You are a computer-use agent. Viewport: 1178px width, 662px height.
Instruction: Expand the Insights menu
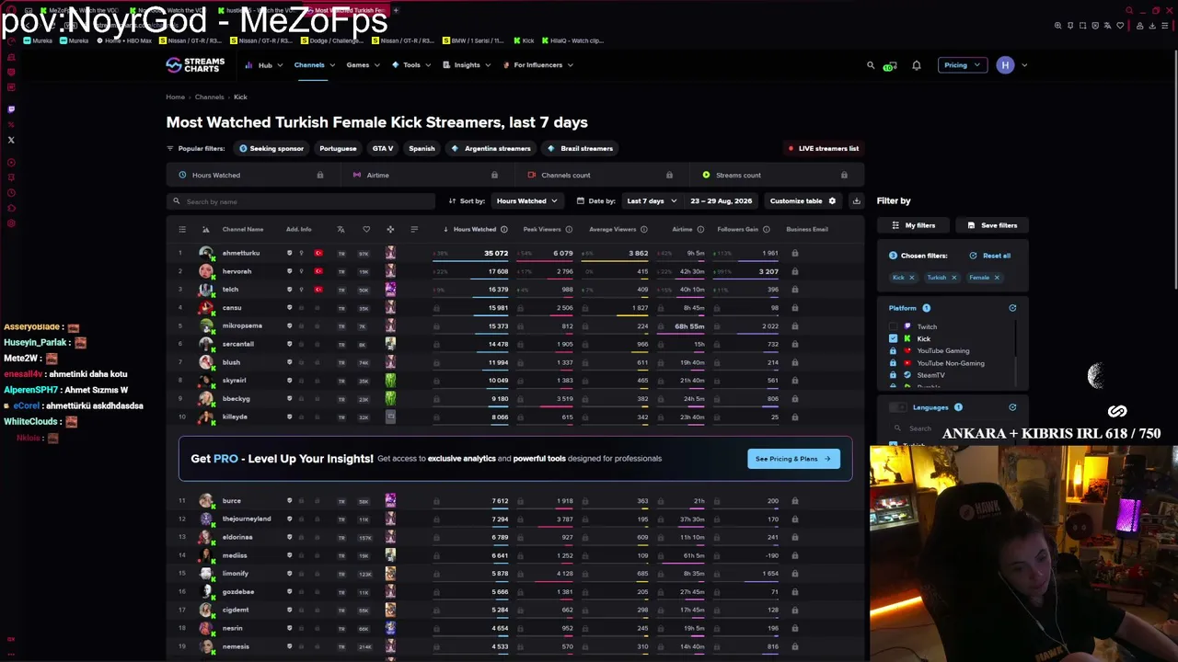467,65
